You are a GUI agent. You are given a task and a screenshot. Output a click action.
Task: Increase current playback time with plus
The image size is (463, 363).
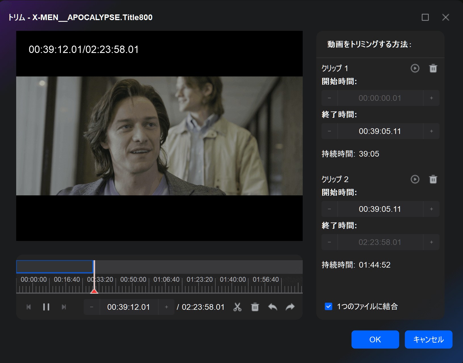(167, 307)
